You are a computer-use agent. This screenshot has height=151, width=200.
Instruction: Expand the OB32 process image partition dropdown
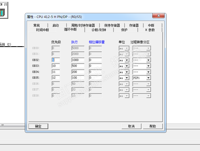point(142,60)
